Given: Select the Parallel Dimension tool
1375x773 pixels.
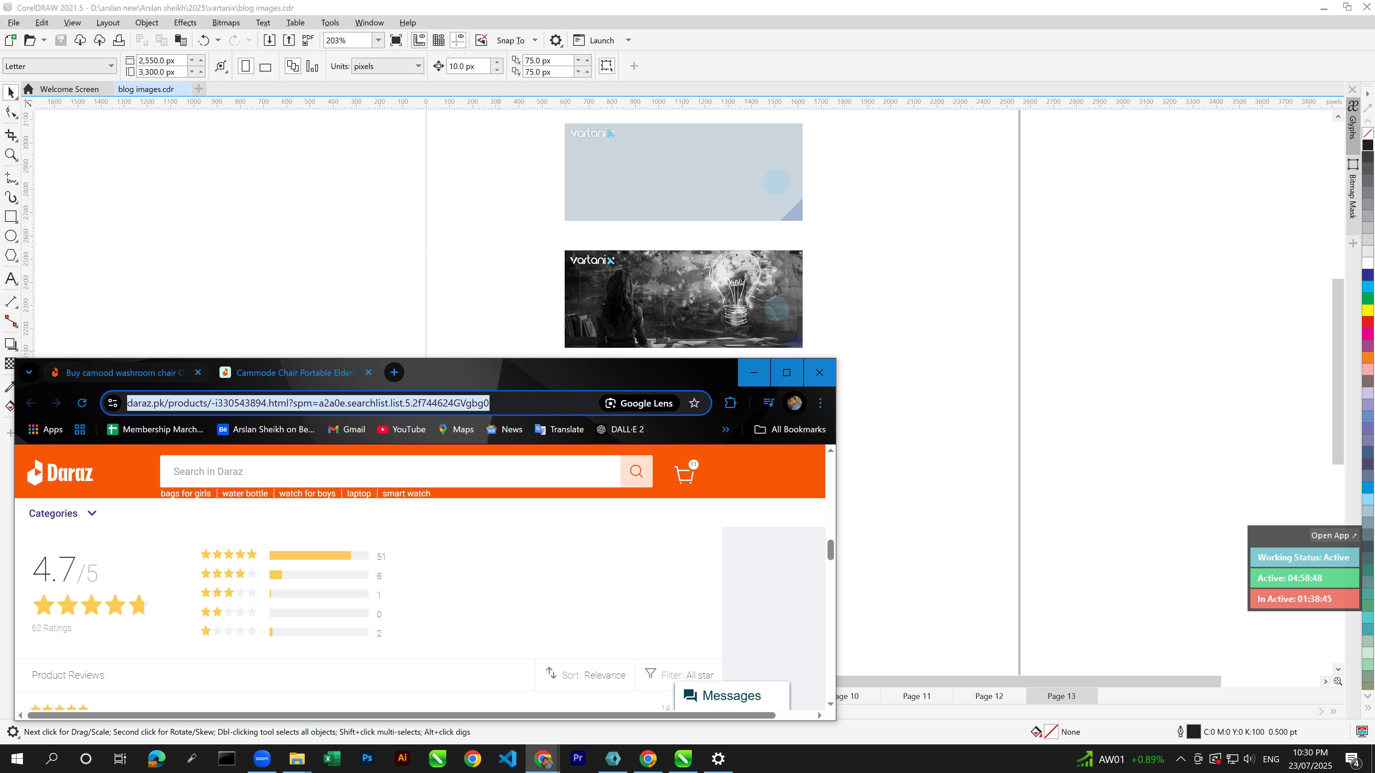Looking at the screenshot, I should [11, 301].
